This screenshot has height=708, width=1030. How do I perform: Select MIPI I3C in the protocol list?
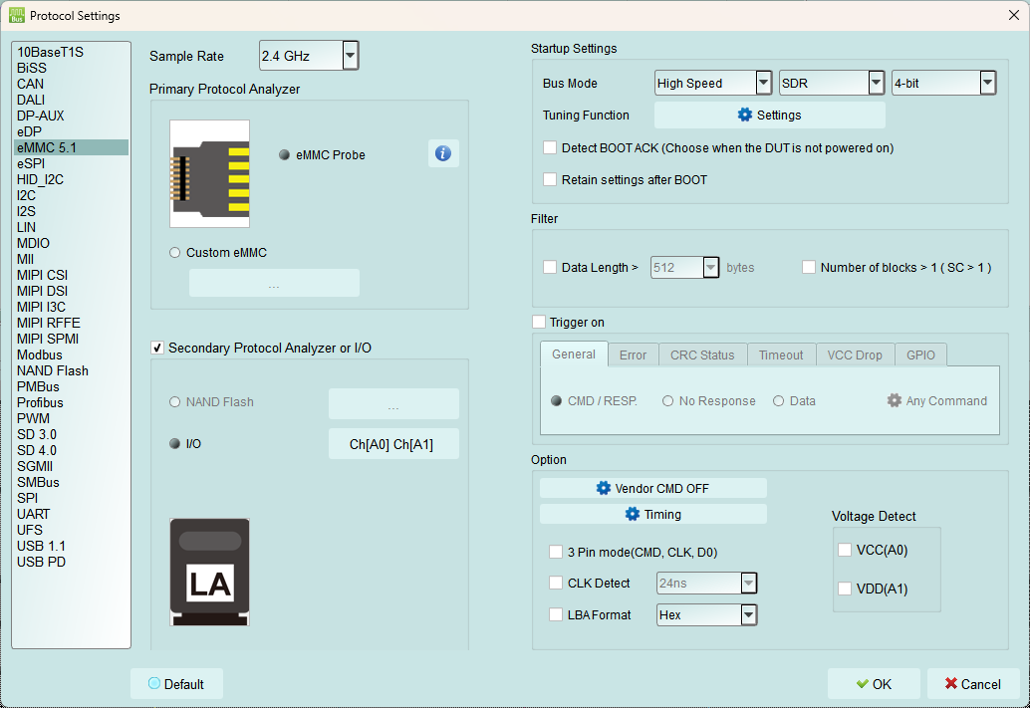71,307
